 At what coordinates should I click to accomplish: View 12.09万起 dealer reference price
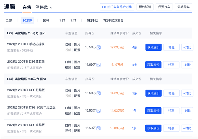point(117,47)
